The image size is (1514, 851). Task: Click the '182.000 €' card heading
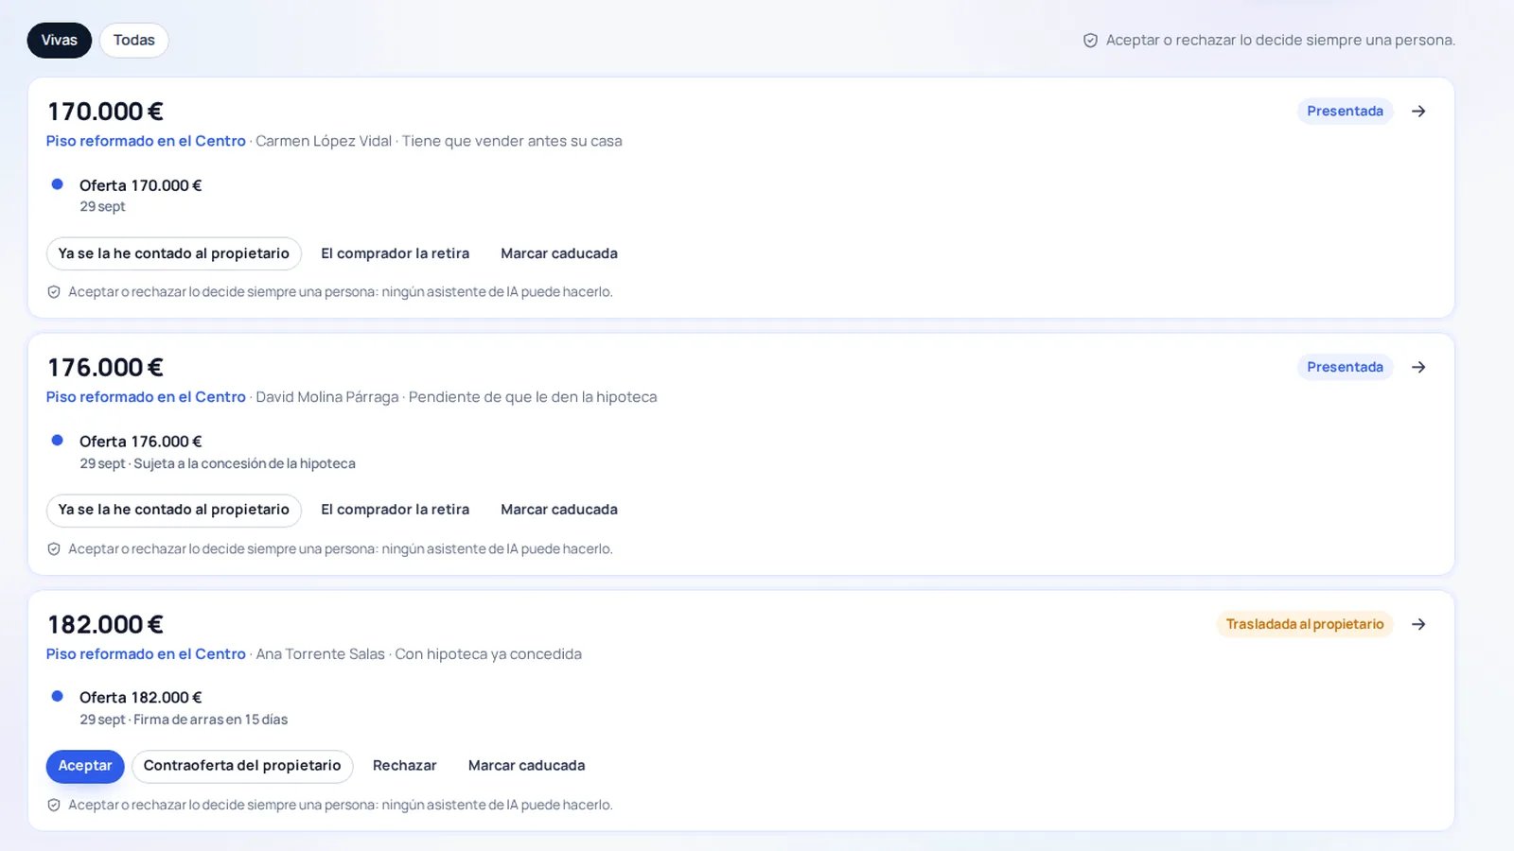point(106,624)
